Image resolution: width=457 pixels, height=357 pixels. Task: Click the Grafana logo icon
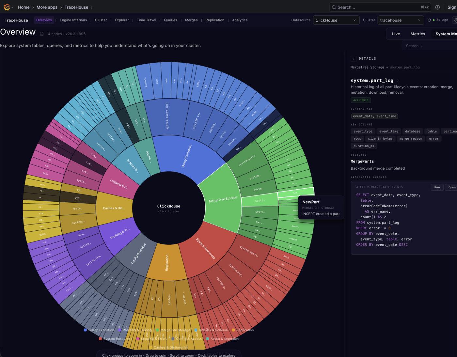pos(7,7)
